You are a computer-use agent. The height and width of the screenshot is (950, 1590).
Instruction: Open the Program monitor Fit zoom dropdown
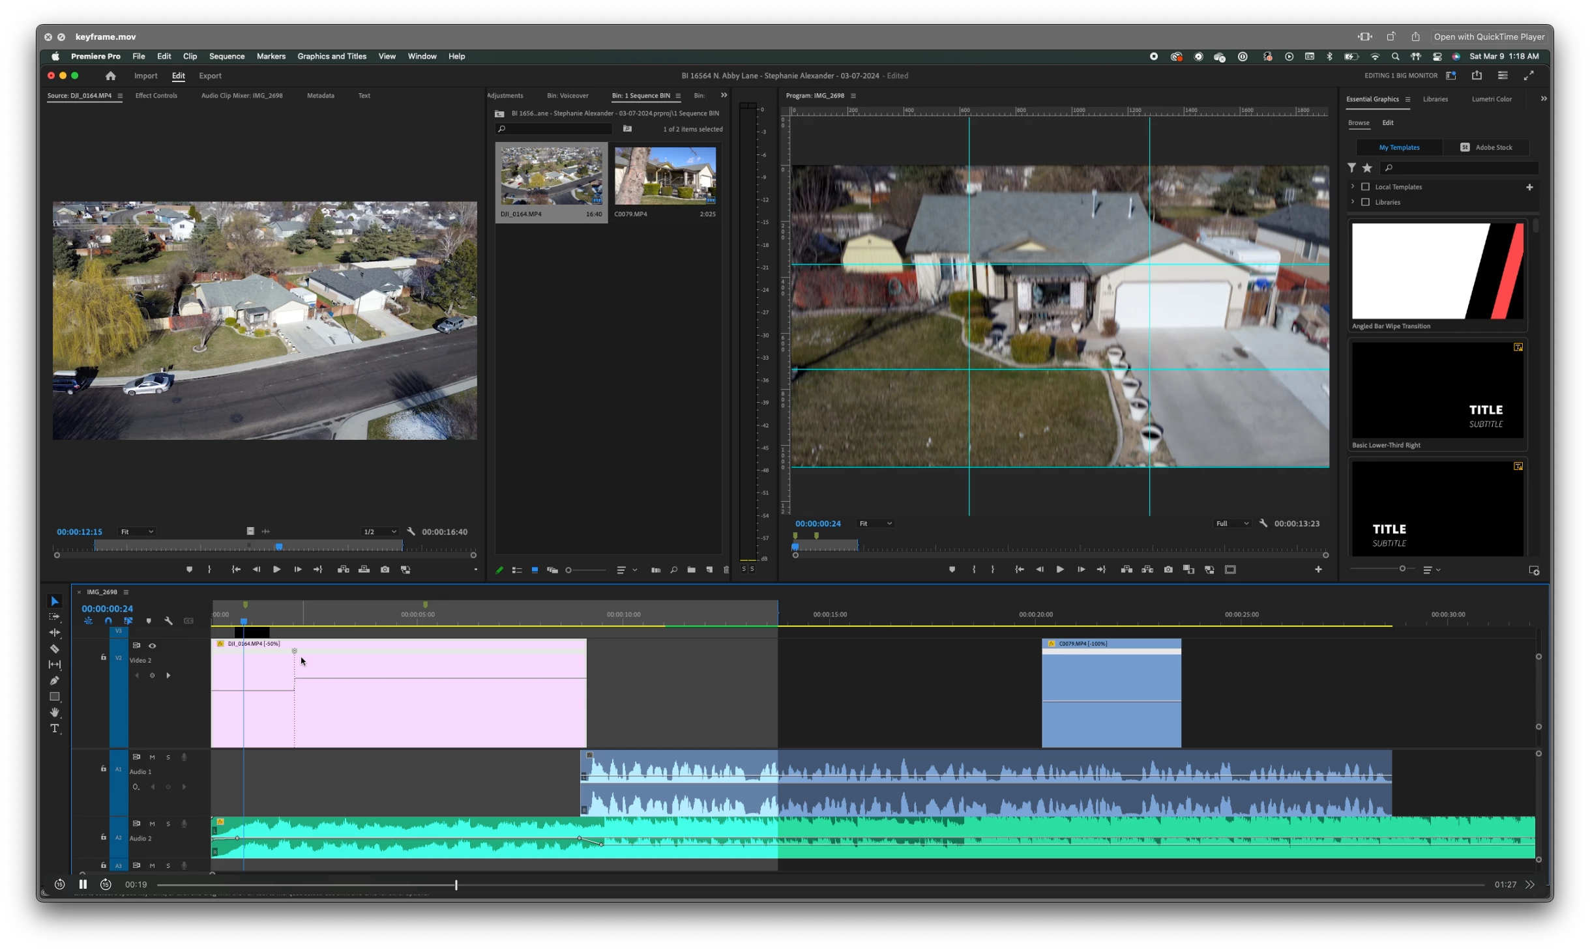tap(875, 523)
